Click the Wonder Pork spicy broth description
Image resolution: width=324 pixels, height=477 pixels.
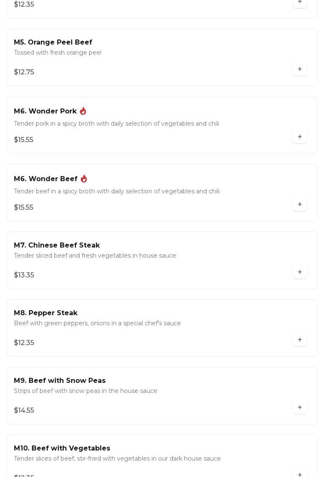click(117, 124)
